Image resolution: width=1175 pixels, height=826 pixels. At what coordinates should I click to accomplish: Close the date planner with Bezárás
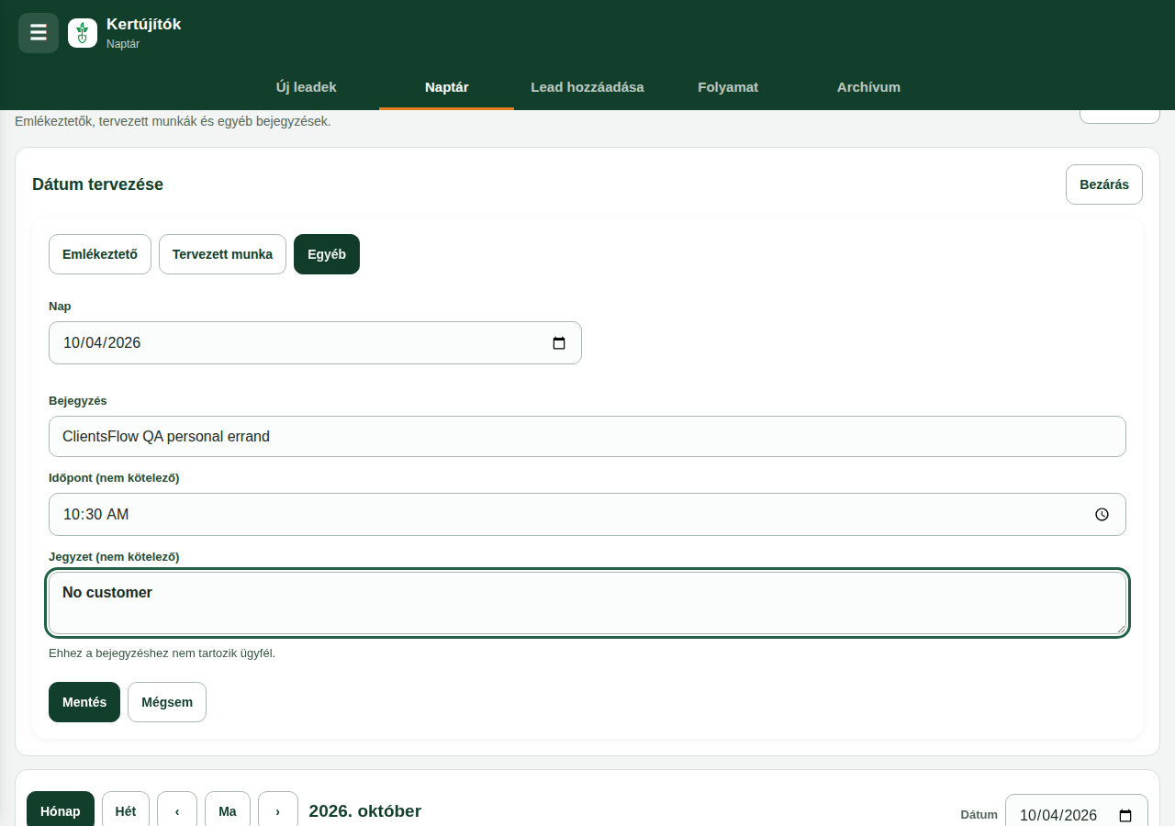(1104, 184)
